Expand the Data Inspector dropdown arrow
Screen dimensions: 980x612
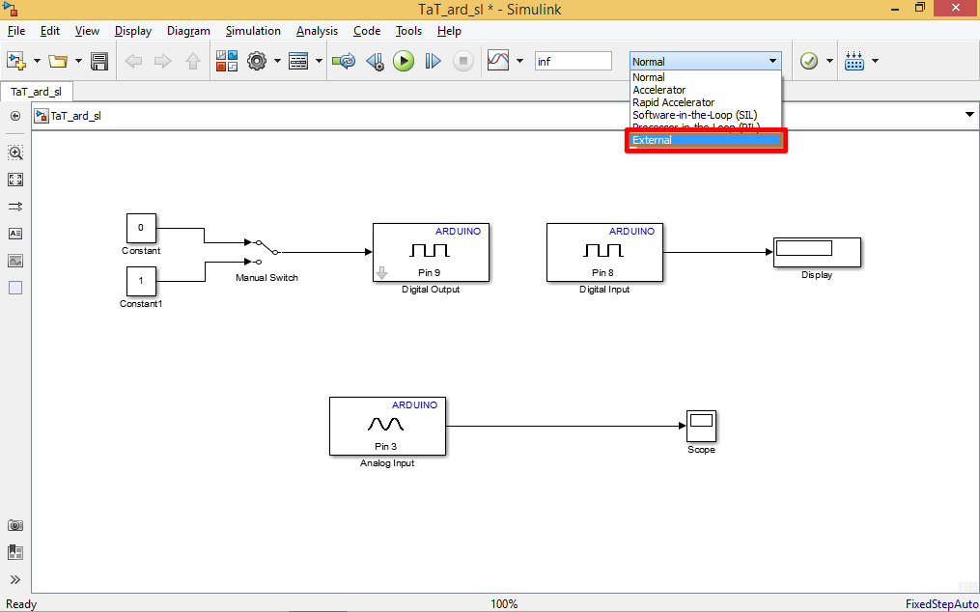(519, 61)
